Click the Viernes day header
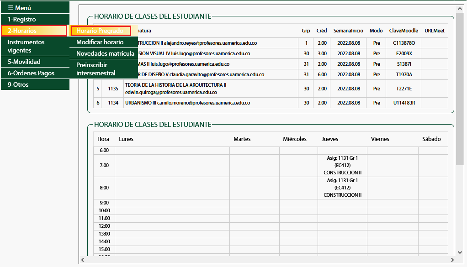The image size is (467, 267). click(380, 139)
